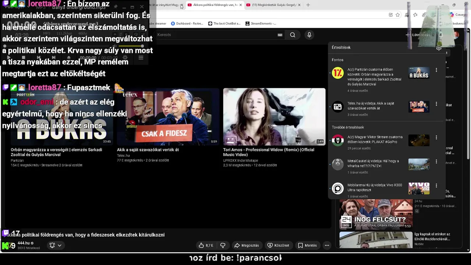The image size is (471, 265).
Task: Click the UPROXX Indie Mixtape channel name
Action: [240, 160]
